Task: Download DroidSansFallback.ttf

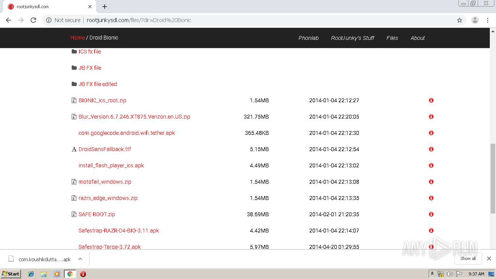Action: tap(105, 149)
